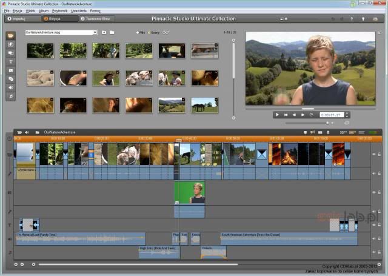Open the Titles section in album sidebar
This screenshot has width=388, height=276.
tap(11, 61)
